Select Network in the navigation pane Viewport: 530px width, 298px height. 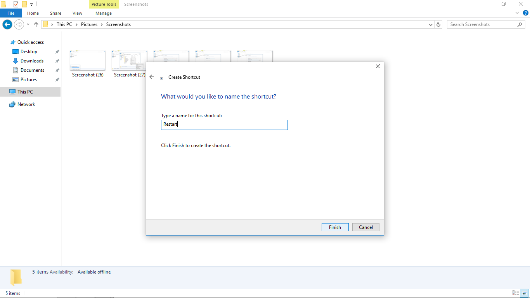pyautogui.click(x=26, y=104)
